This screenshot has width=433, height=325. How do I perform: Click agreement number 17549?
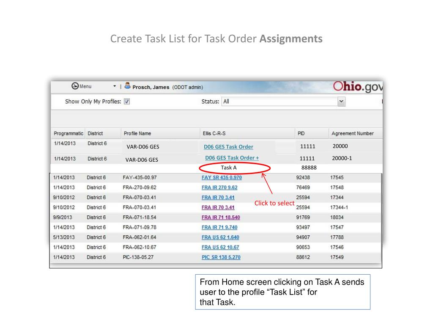pos(337,257)
